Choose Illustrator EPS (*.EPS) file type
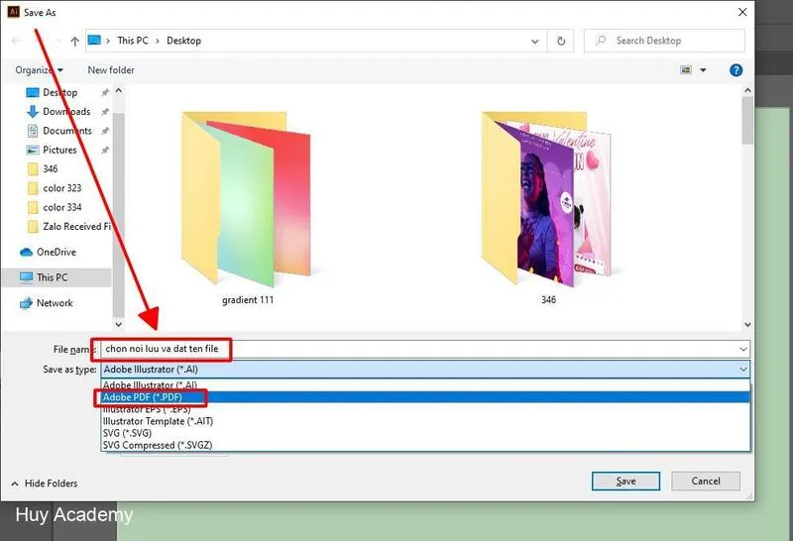This screenshot has height=541, width=793. click(x=425, y=409)
